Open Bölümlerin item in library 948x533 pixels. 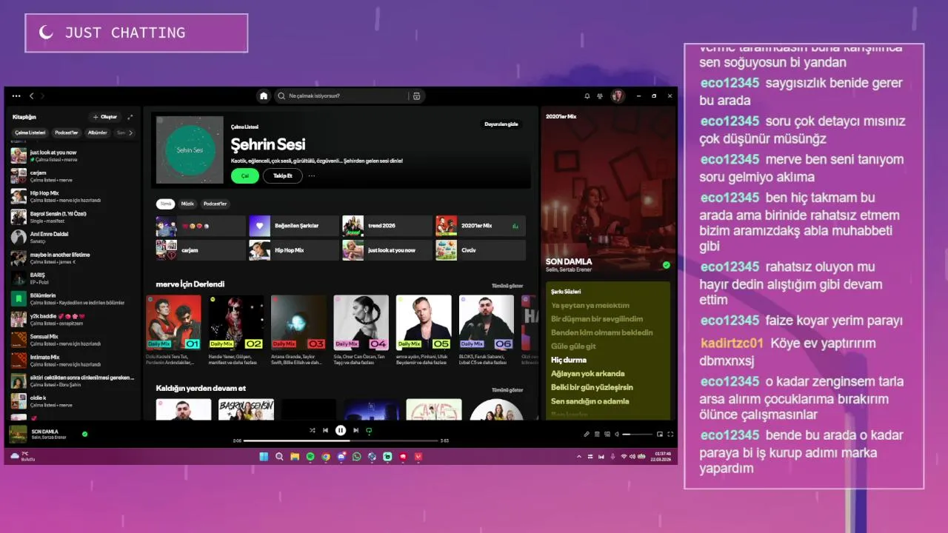(72, 298)
